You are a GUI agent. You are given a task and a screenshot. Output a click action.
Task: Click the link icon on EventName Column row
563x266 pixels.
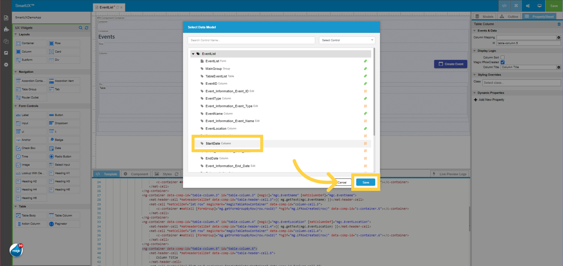coord(365,113)
